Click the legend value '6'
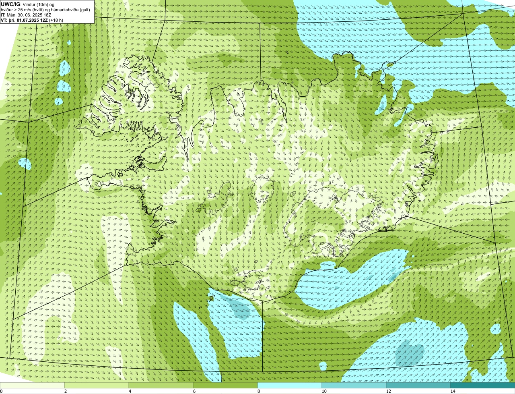The width and height of the screenshot is (515, 394). 194,391
